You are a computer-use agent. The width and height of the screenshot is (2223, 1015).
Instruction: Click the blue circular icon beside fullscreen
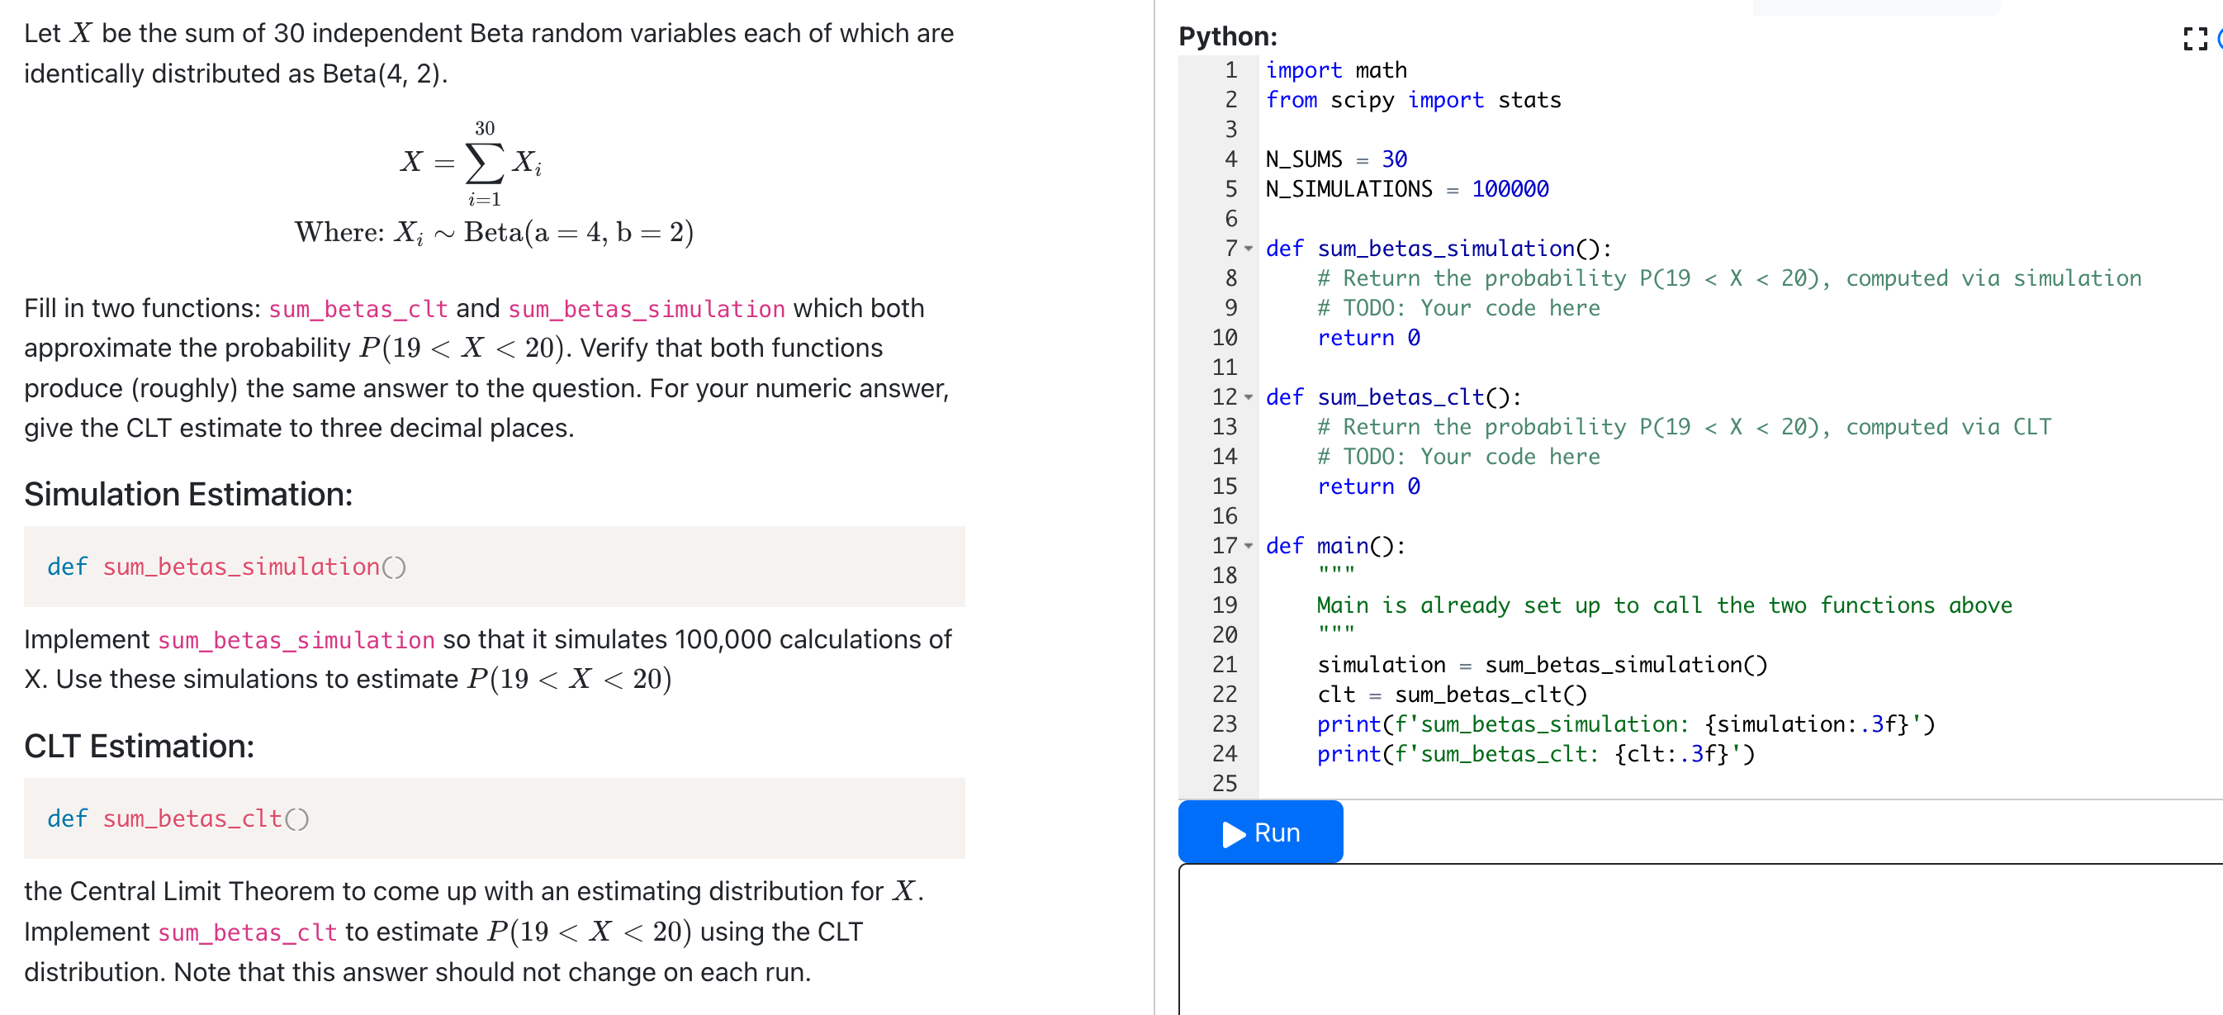(x=2220, y=39)
